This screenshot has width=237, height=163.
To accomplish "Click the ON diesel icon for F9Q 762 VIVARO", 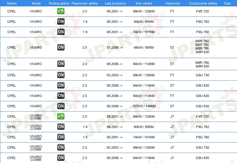I will coord(61,22).
